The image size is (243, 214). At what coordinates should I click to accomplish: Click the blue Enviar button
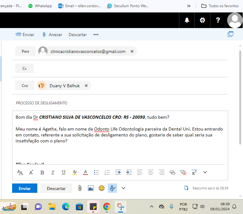pos(25,188)
